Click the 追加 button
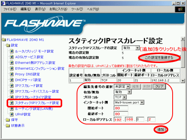 pyautogui.click(x=161, y=130)
